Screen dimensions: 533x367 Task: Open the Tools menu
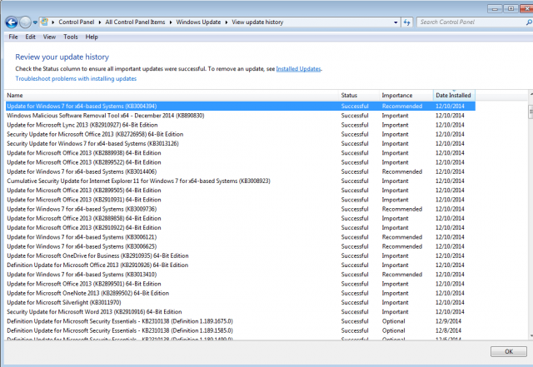[71, 37]
